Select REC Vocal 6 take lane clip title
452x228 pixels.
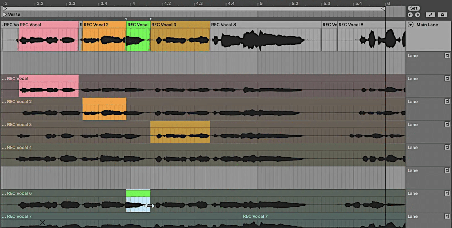[x=19, y=193]
